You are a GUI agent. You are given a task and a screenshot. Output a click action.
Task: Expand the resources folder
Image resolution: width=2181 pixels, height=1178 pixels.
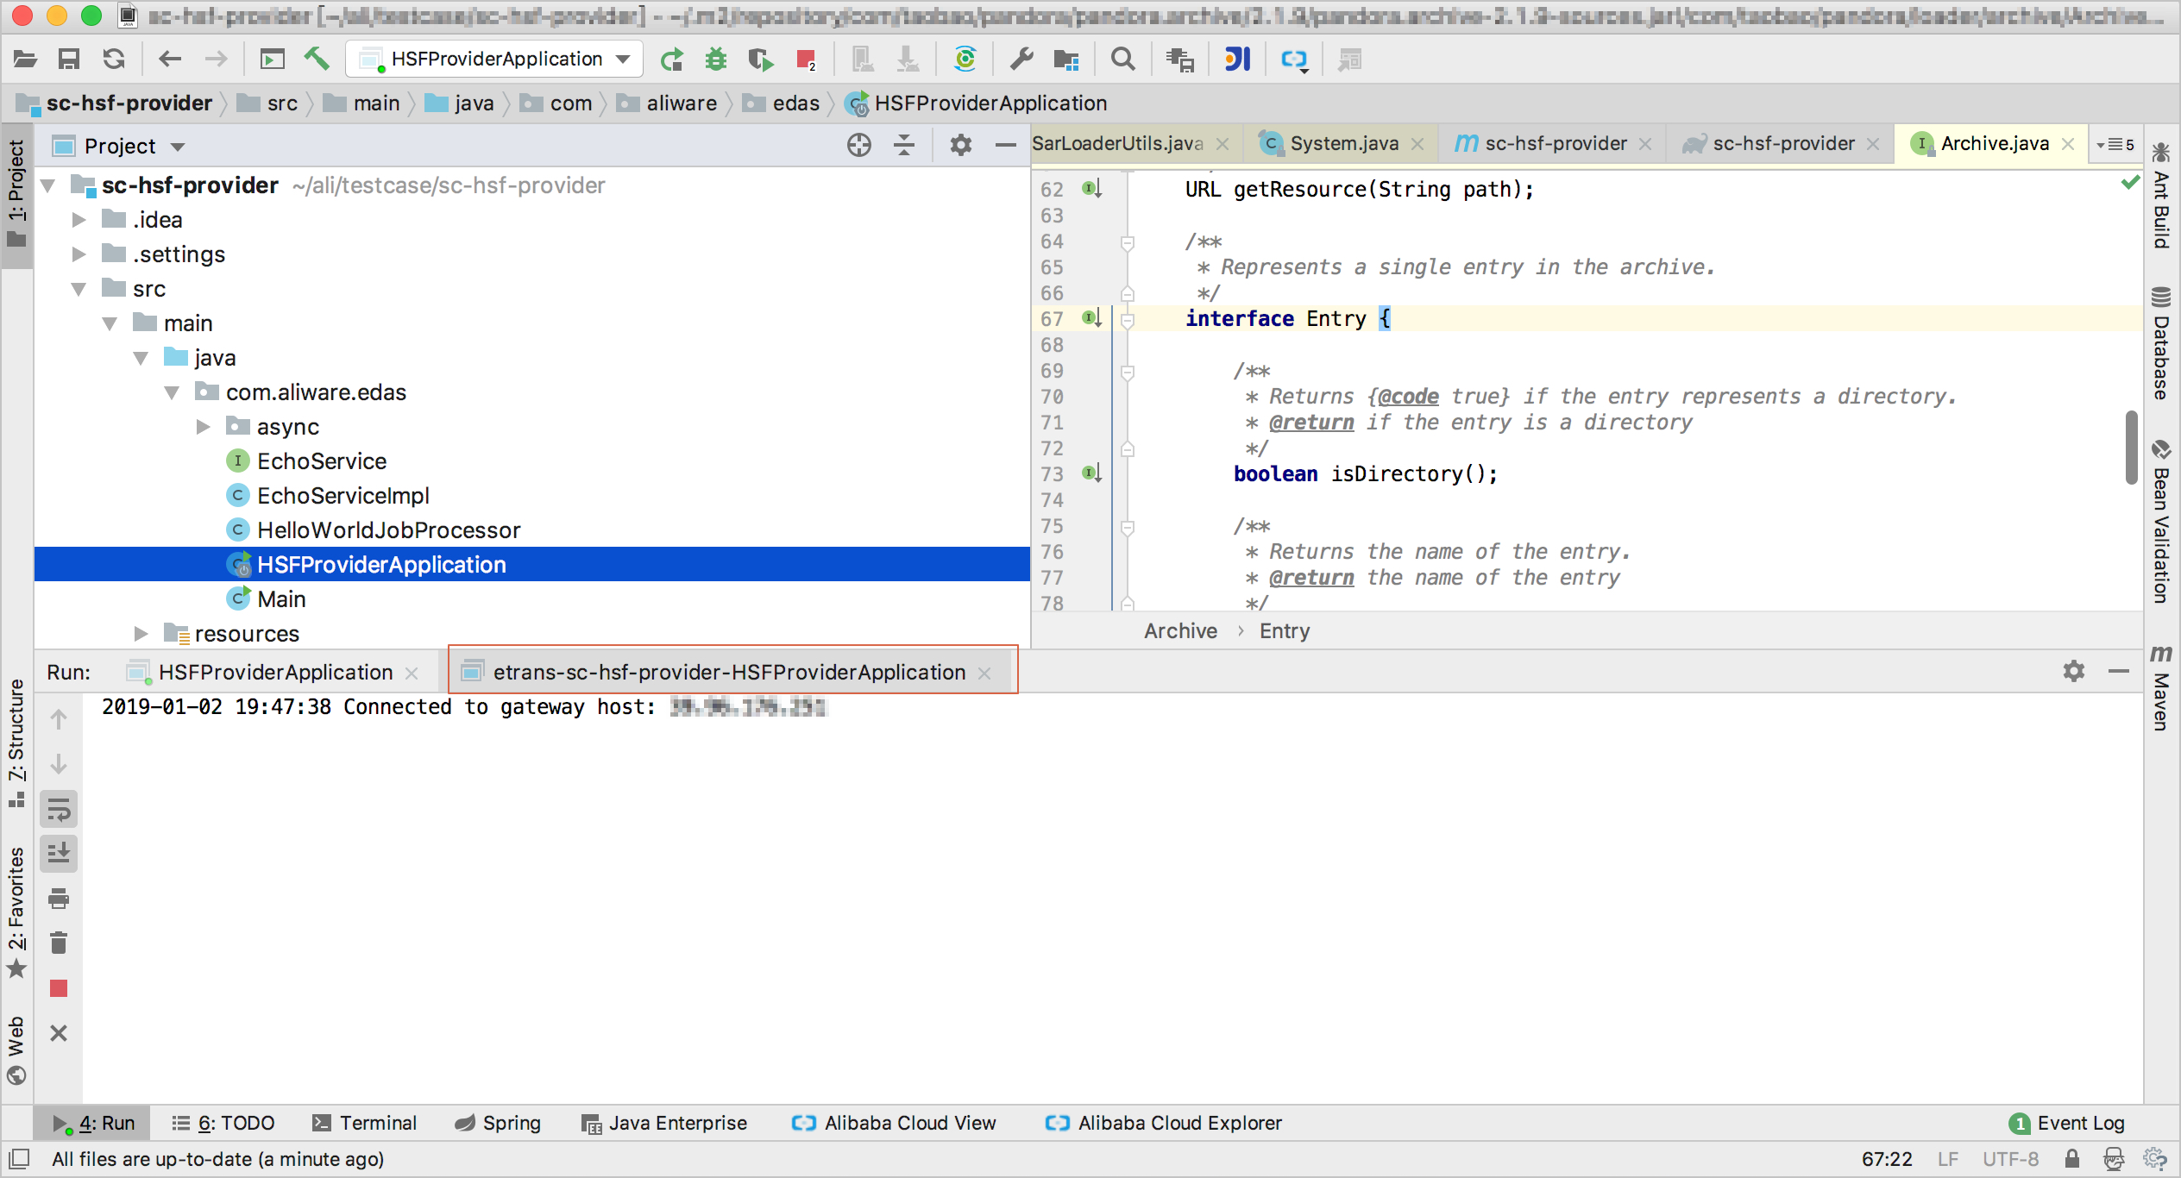141,634
